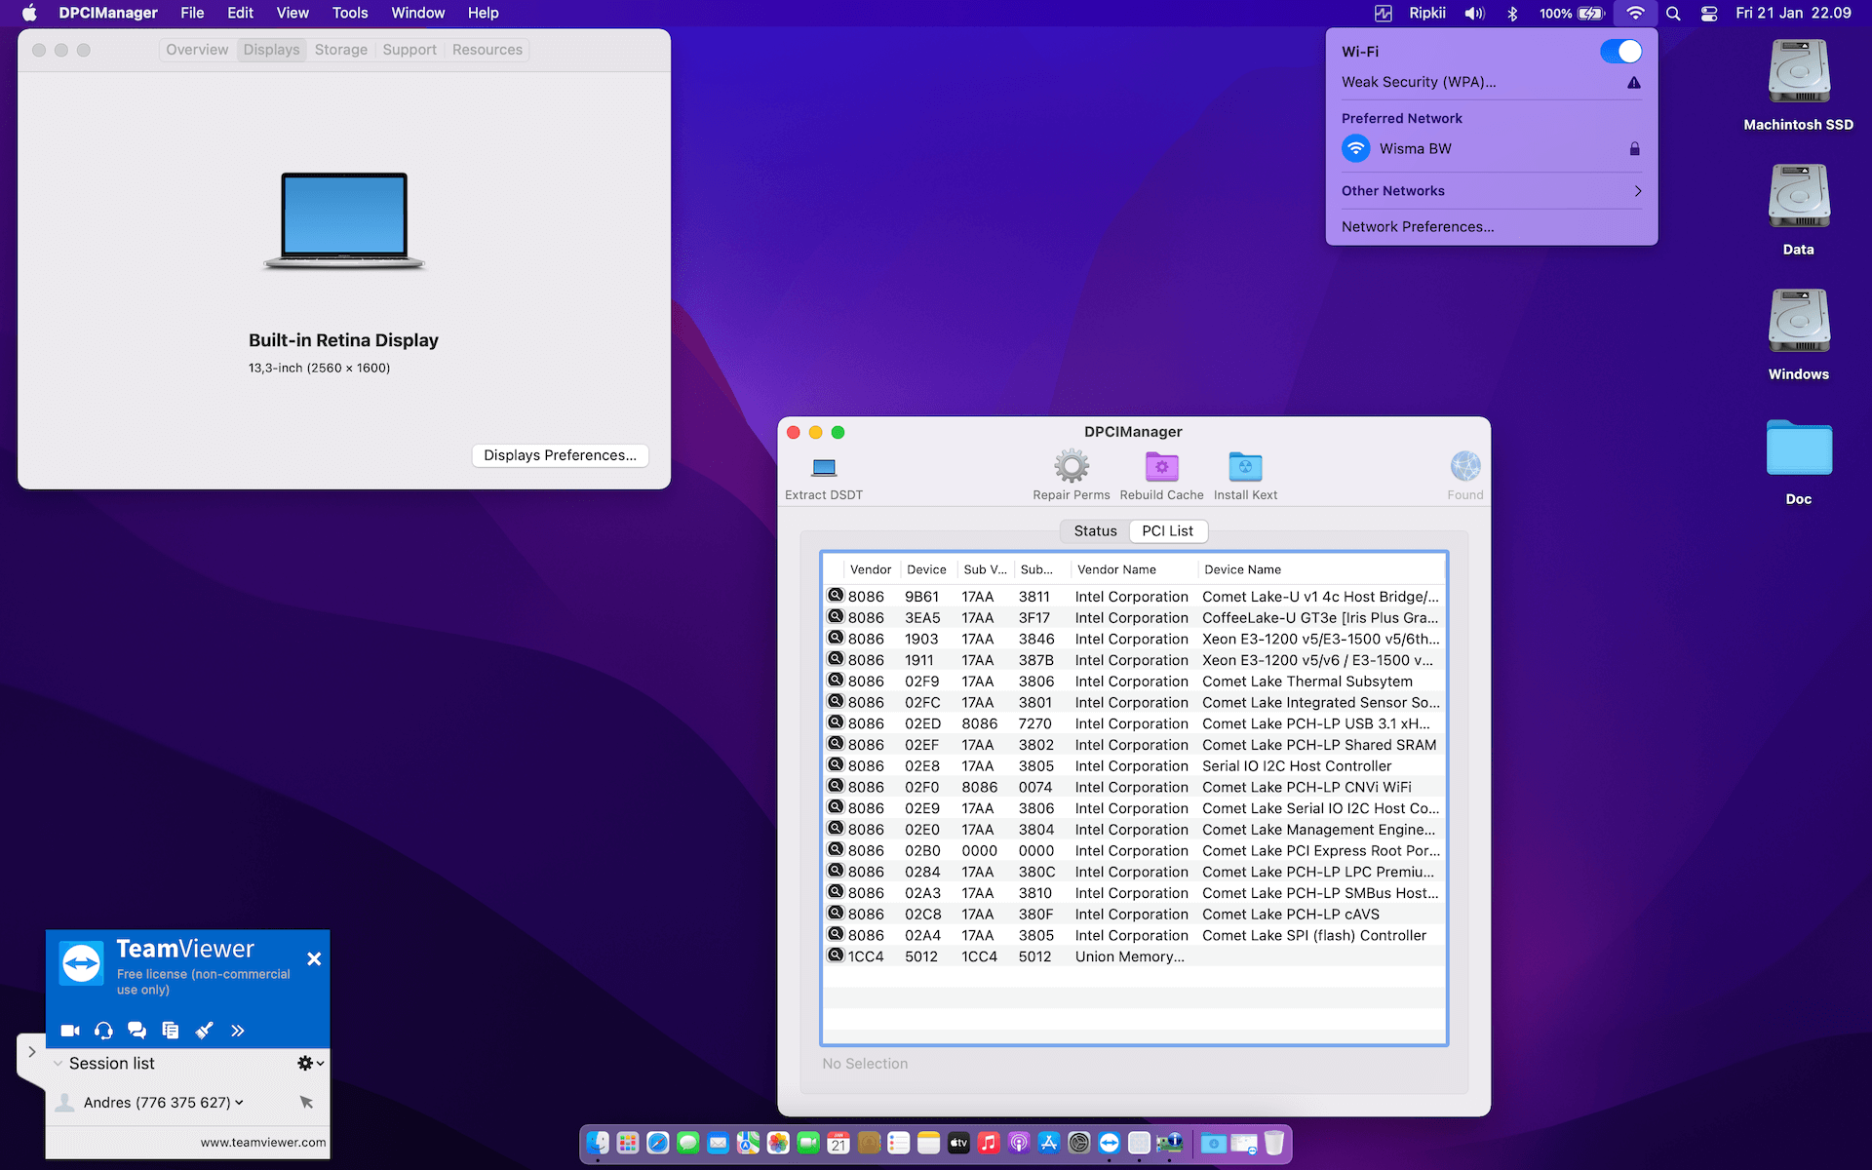Image resolution: width=1872 pixels, height=1170 pixels.
Task: Click the TeamViewer whiteboard brush icon
Action: [204, 1031]
